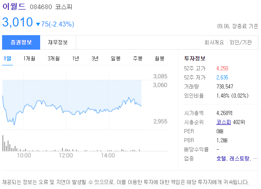Click the volume bar chart

tap(72, 143)
